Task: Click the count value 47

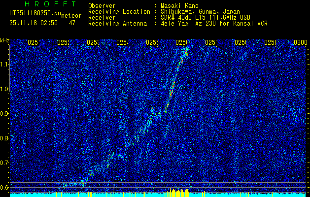Action: point(72,23)
